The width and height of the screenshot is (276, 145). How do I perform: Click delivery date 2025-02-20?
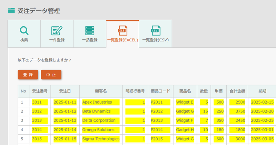[262, 112]
